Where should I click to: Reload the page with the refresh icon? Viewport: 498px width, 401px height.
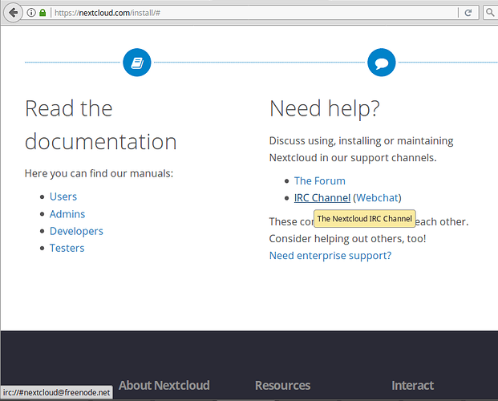pos(468,13)
